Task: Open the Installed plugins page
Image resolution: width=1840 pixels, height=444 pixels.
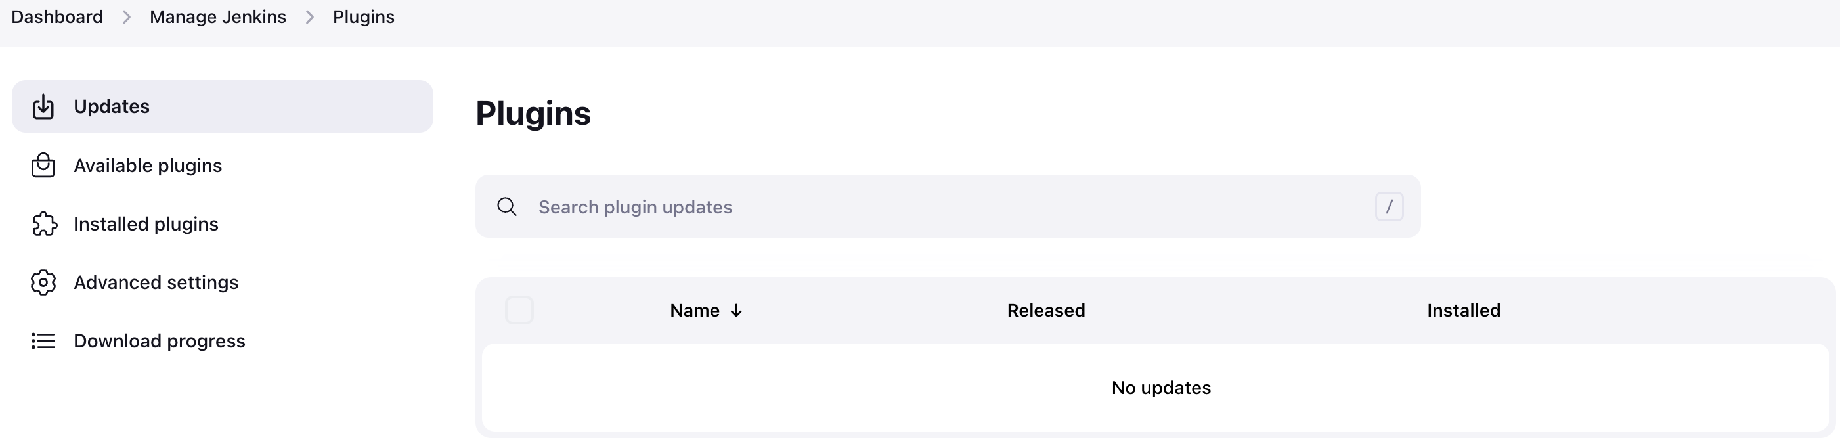Action: 146,224
